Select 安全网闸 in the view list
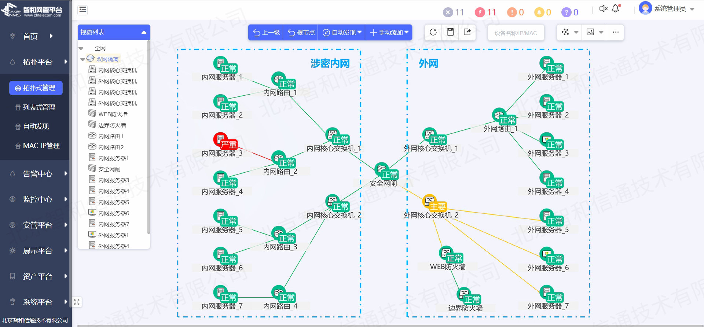The image size is (704, 327). click(104, 169)
